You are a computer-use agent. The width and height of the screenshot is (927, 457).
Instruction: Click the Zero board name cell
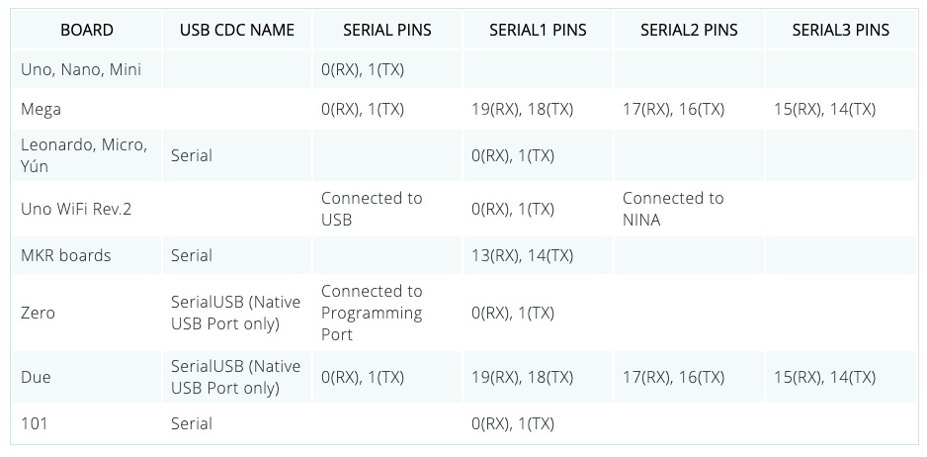(x=39, y=313)
